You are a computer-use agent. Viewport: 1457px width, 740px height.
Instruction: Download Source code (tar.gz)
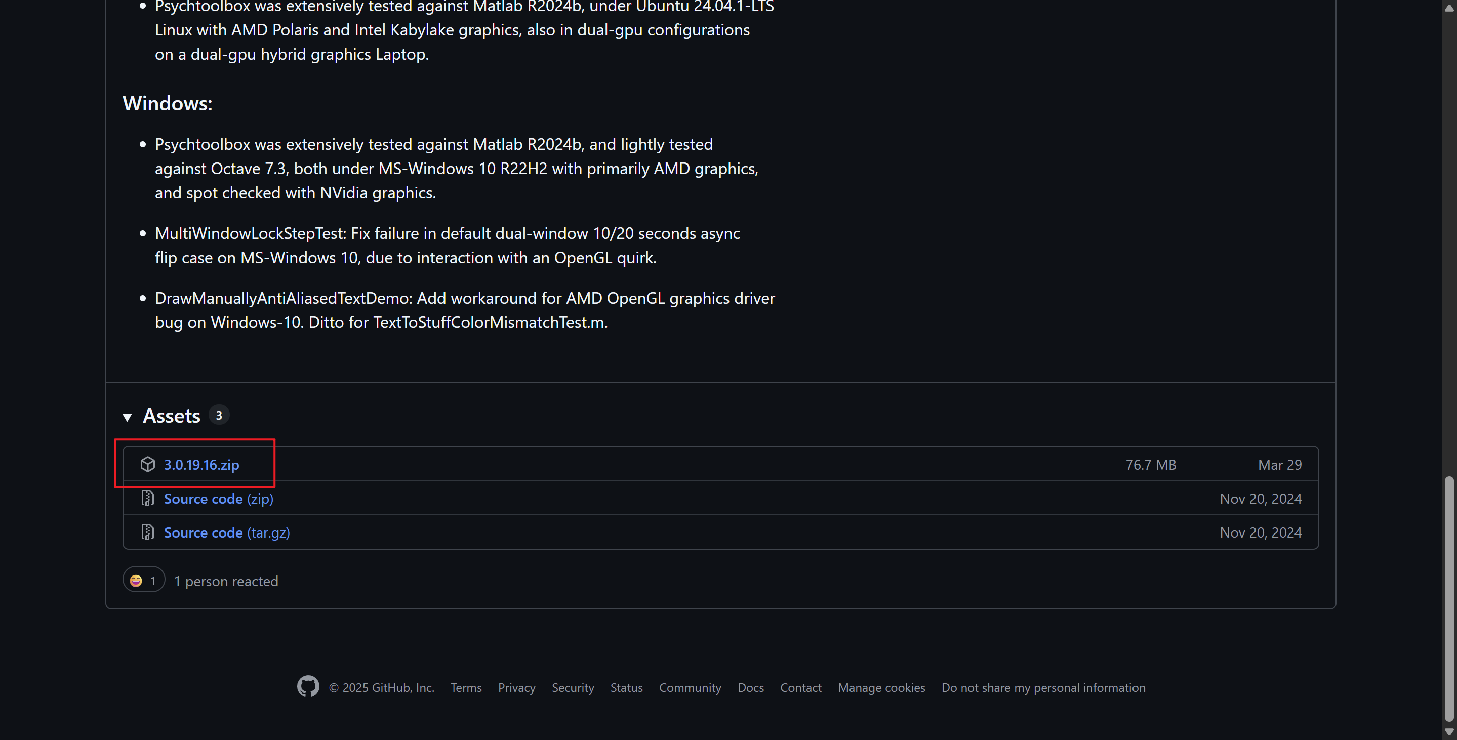pyautogui.click(x=226, y=532)
